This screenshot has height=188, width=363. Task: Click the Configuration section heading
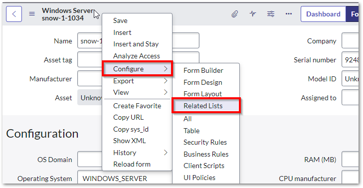[42, 133]
